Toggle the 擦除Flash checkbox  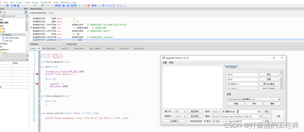point(224,112)
